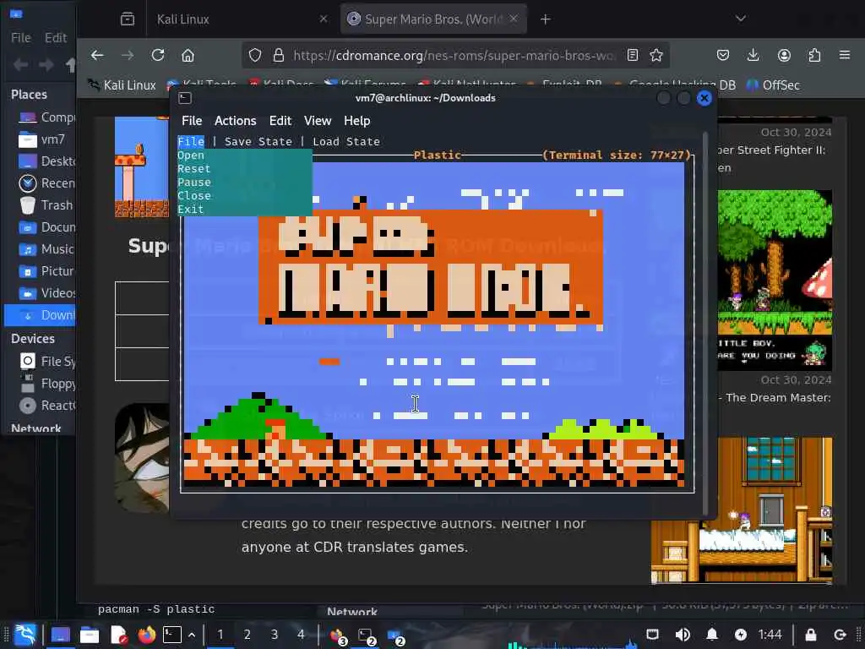Open the notifications bell icon
This screenshot has height=649, width=865.
pos(711,635)
